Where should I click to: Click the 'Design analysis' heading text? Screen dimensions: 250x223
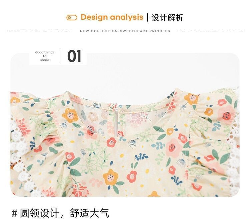(112, 17)
